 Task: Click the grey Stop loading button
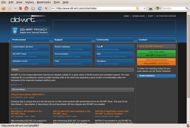click(33, 8)
